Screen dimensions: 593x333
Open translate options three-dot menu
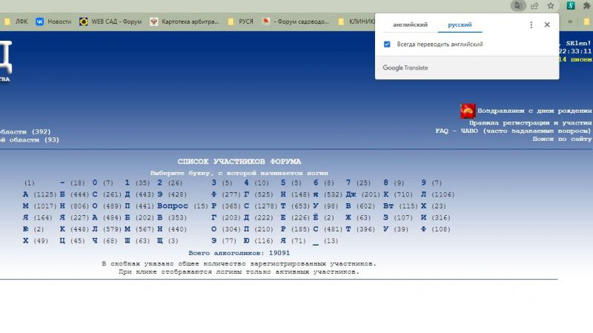pyautogui.click(x=531, y=25)
